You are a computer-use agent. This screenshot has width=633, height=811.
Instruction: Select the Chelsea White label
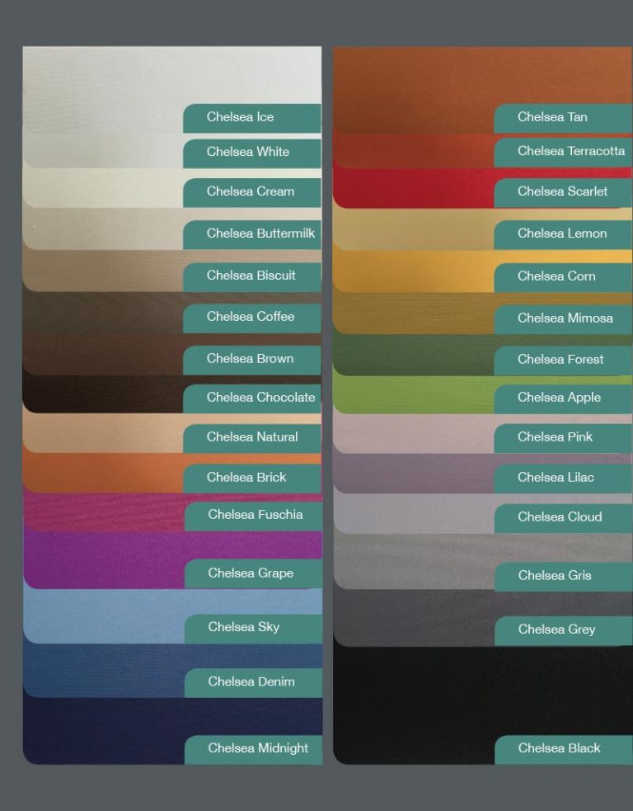pos(252,153)
